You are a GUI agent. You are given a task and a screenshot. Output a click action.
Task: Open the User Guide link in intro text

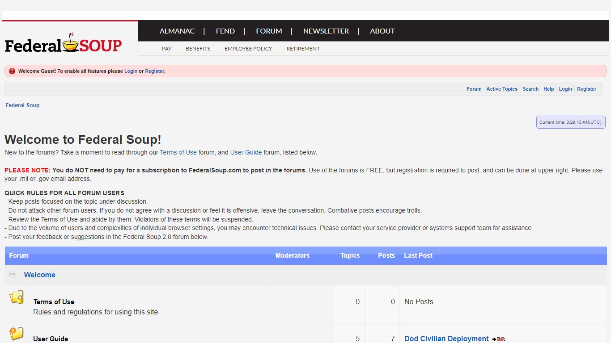point(246,152)
